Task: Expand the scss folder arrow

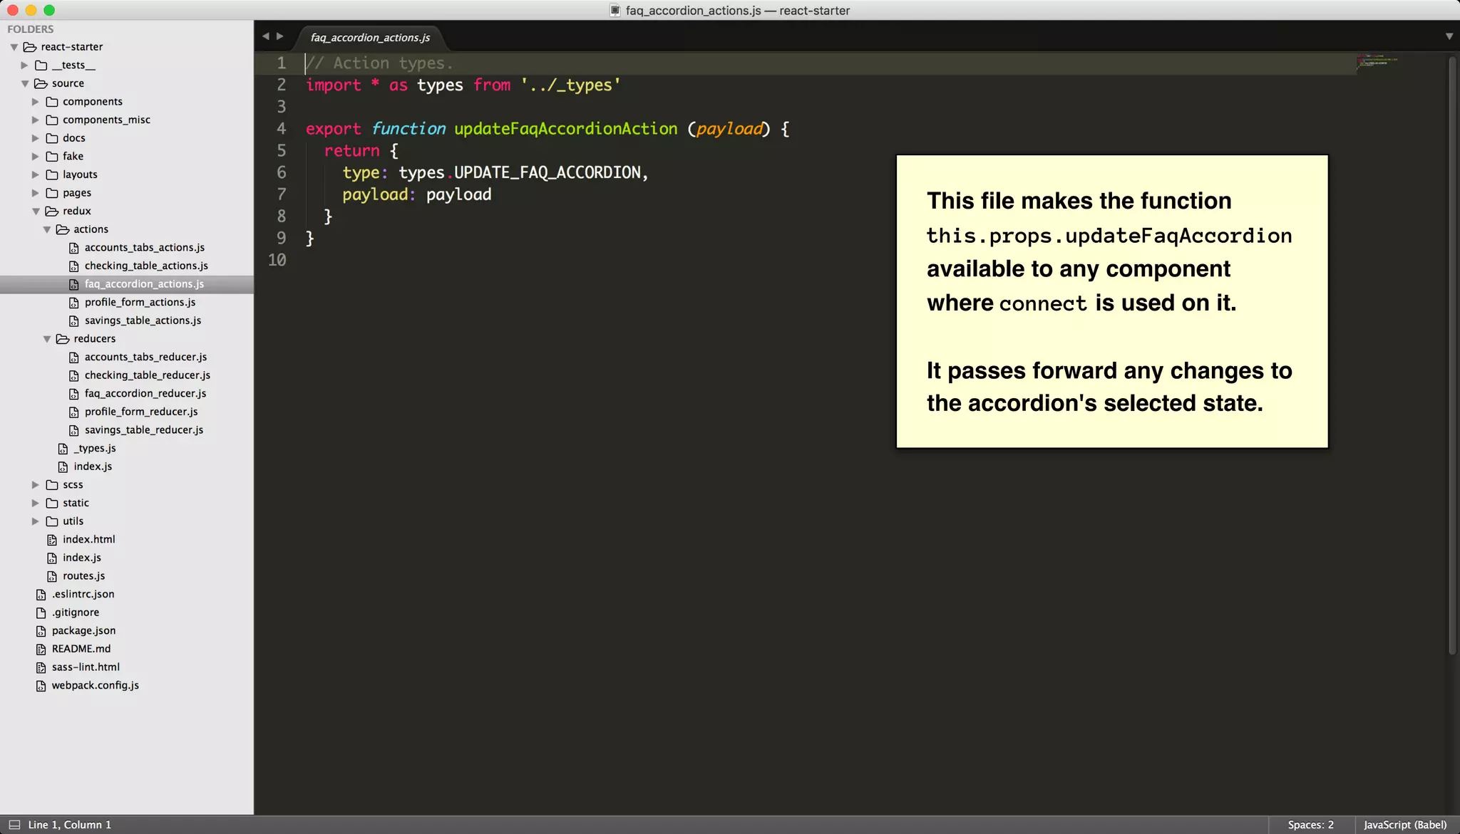Action: pos(36,485)
